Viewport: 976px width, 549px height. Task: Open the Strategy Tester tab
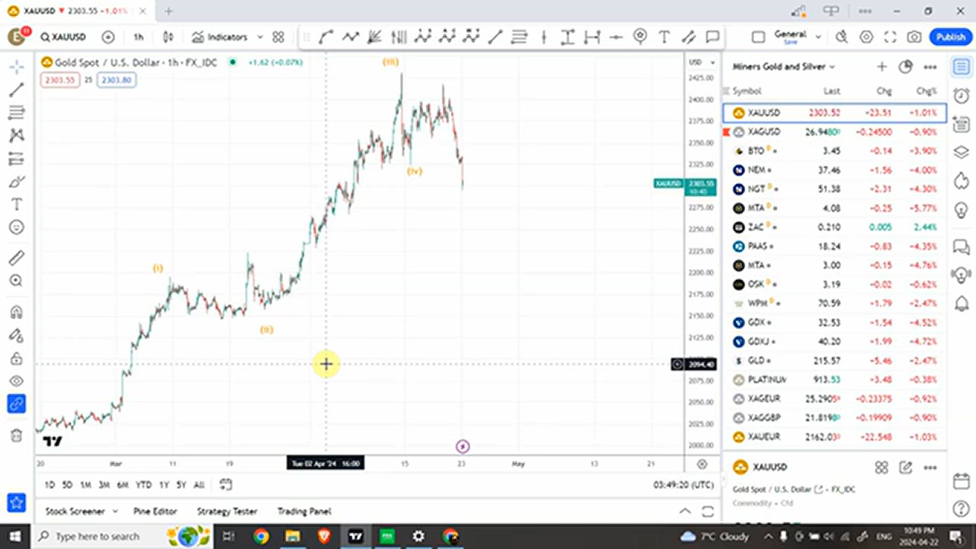tap(227, 511)
